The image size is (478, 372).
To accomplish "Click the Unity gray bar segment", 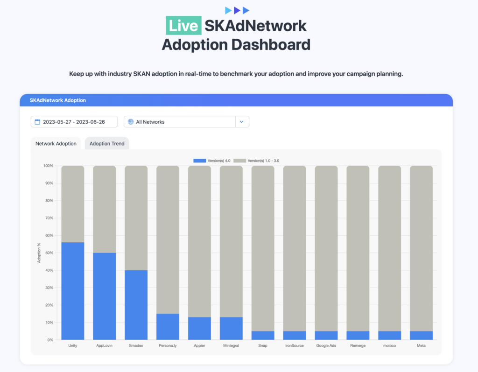I will coord(73,204).
